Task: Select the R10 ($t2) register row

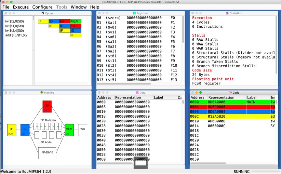Action: pos(133,65)
